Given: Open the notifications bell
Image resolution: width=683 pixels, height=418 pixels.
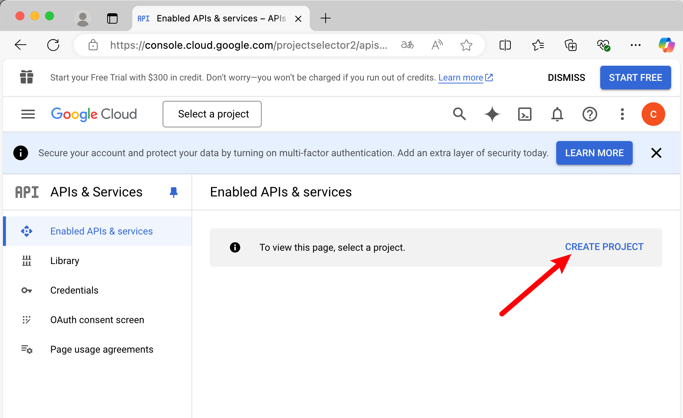Looking at the screenshot, I should [x=557, y=114].
